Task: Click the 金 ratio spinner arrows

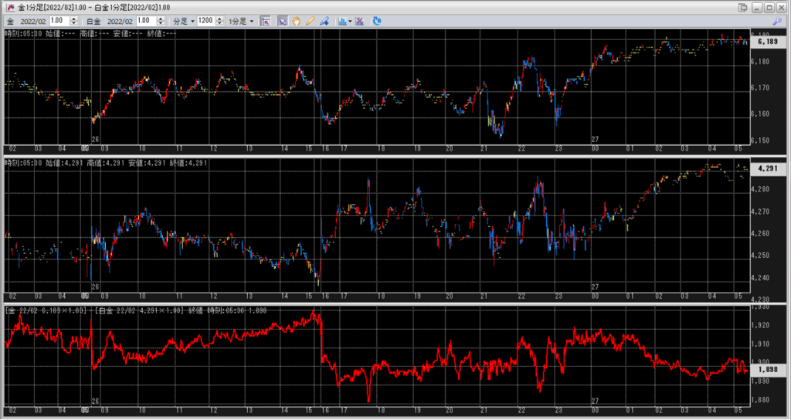Action: click(x=76, y=21)
